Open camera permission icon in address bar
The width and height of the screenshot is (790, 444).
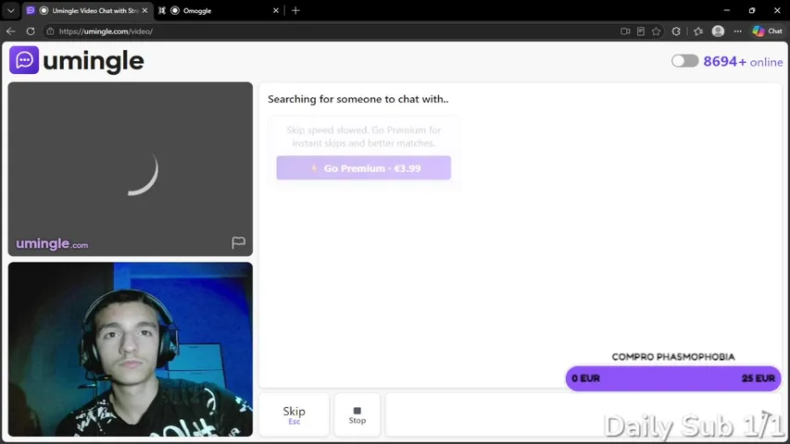coord(625,31)
